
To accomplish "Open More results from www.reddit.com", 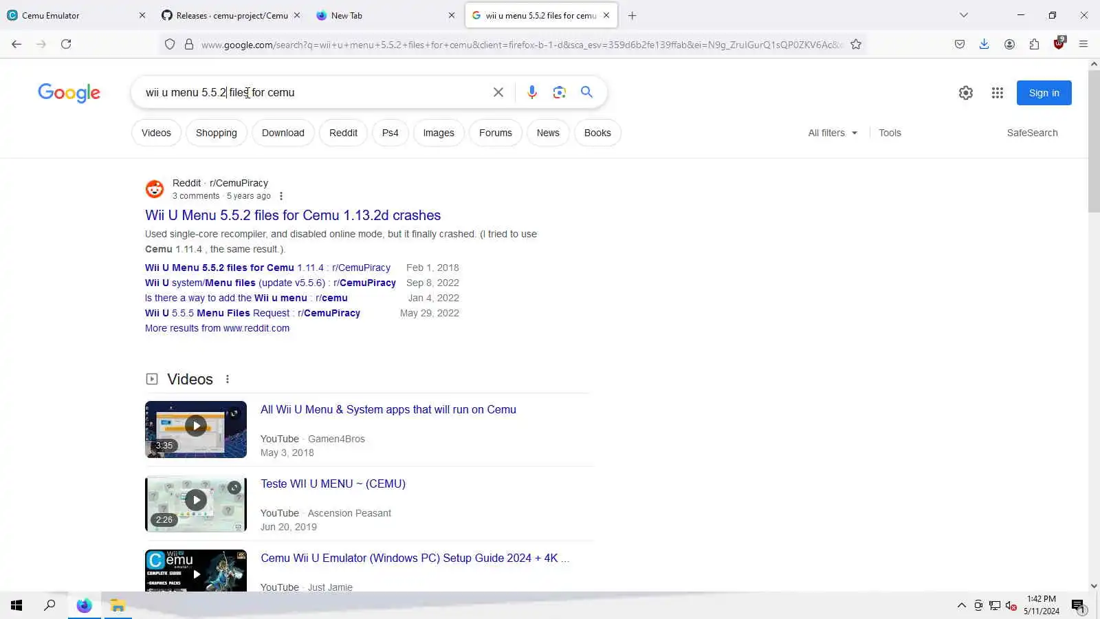I will point(217,328).
